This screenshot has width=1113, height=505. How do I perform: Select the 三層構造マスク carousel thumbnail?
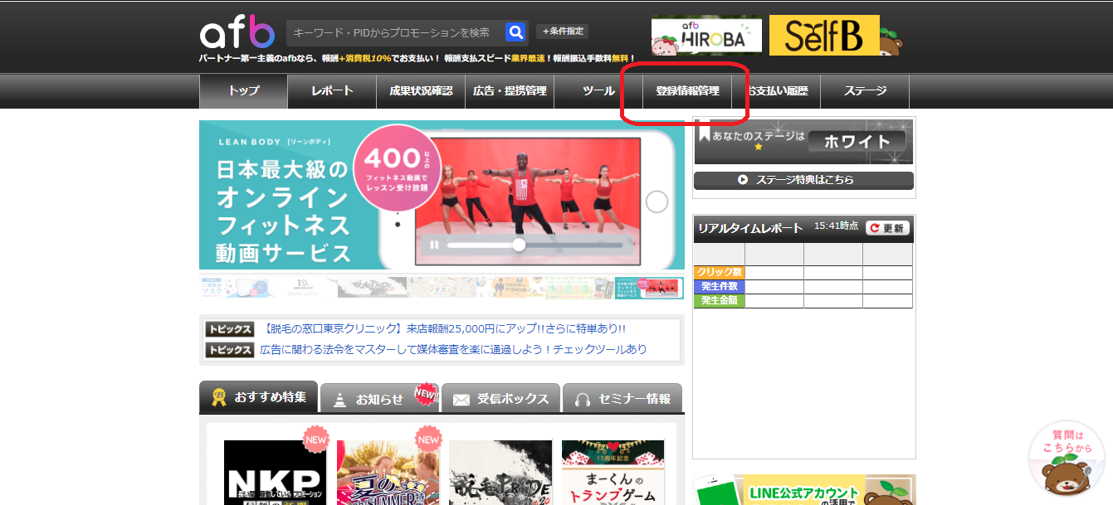click(233, 288)
